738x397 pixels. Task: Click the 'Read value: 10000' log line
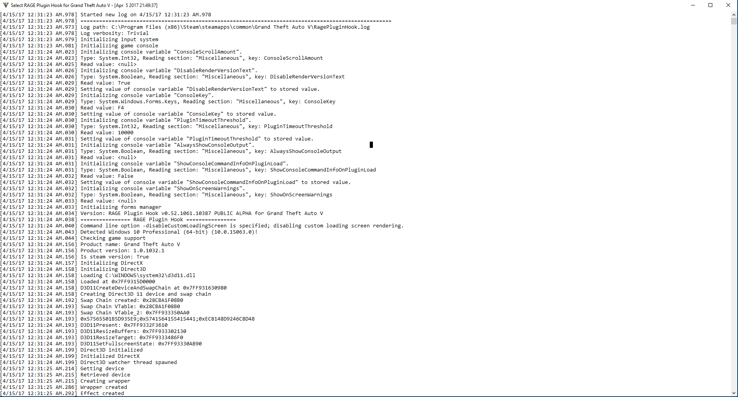click(67, 133)
